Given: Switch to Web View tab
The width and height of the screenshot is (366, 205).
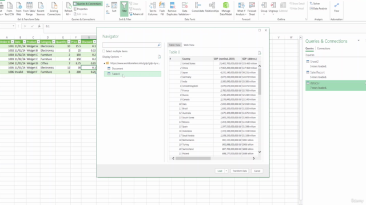Looking at the screenshot, I should [189, 45].
